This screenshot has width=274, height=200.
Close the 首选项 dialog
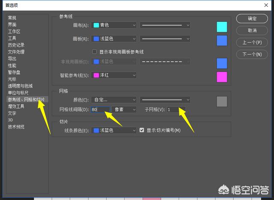[x=266, y=5]
